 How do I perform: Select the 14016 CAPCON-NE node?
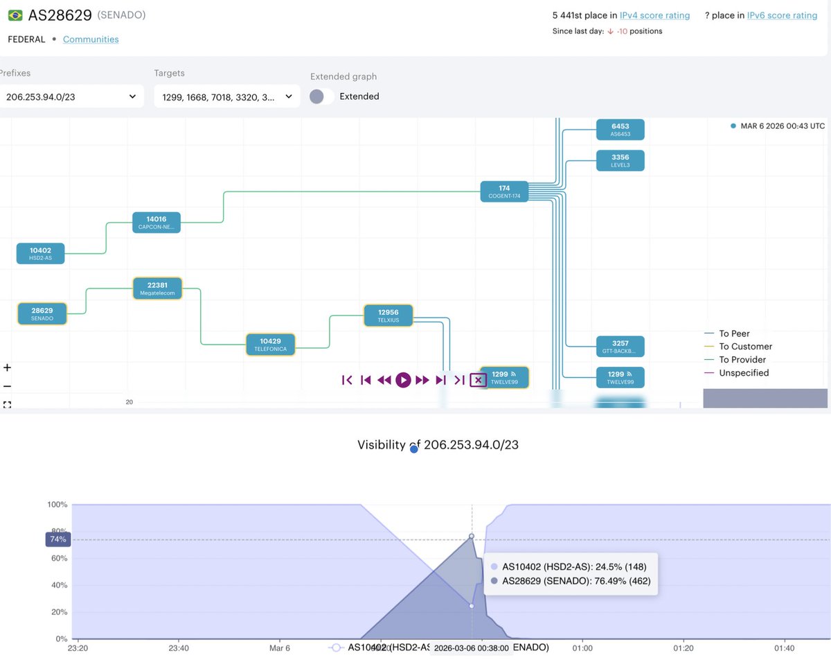coord(157,223)
